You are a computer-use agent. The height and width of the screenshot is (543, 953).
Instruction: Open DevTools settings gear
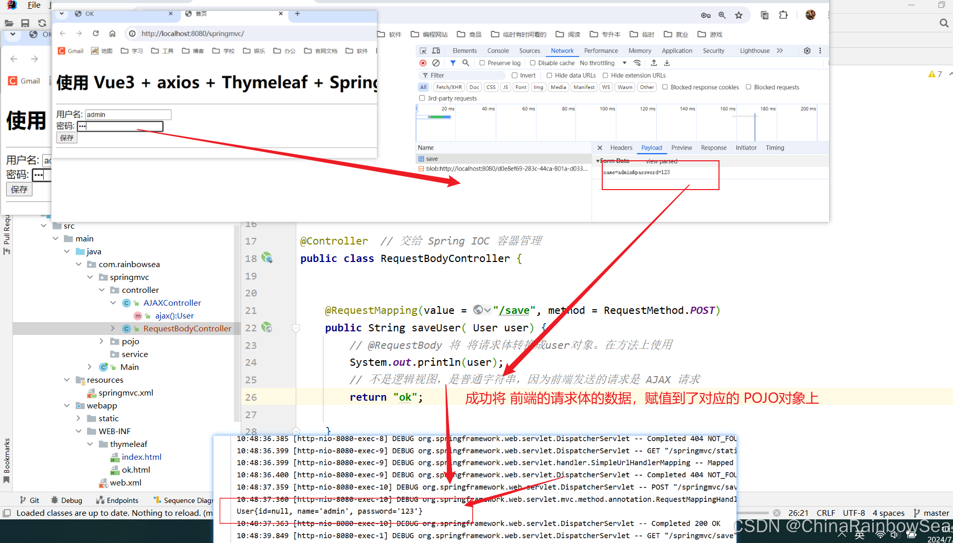[807, 50]
